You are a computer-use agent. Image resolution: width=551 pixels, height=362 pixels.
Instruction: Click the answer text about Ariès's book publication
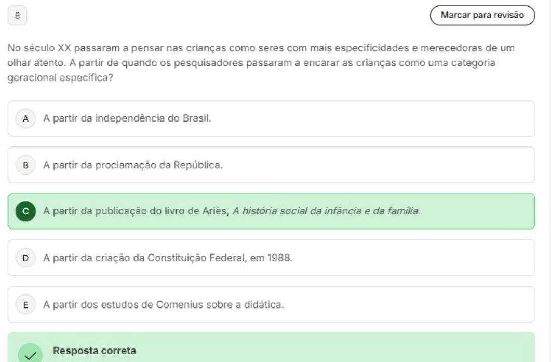click(x=135, y=212)
